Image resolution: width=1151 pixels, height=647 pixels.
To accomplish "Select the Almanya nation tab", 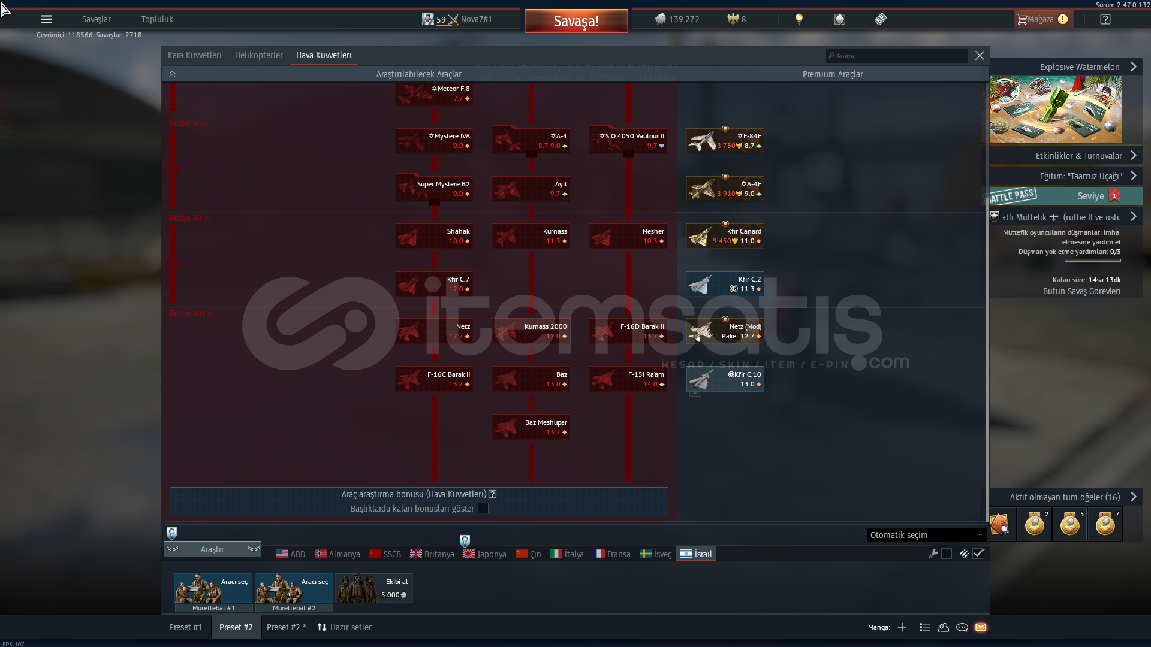I will click(x=338, y=554).
